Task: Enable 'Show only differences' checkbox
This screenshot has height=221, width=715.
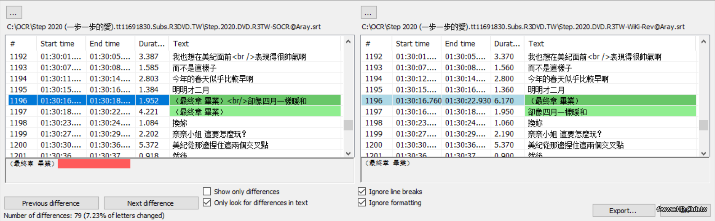Action: tap(207, 192)
